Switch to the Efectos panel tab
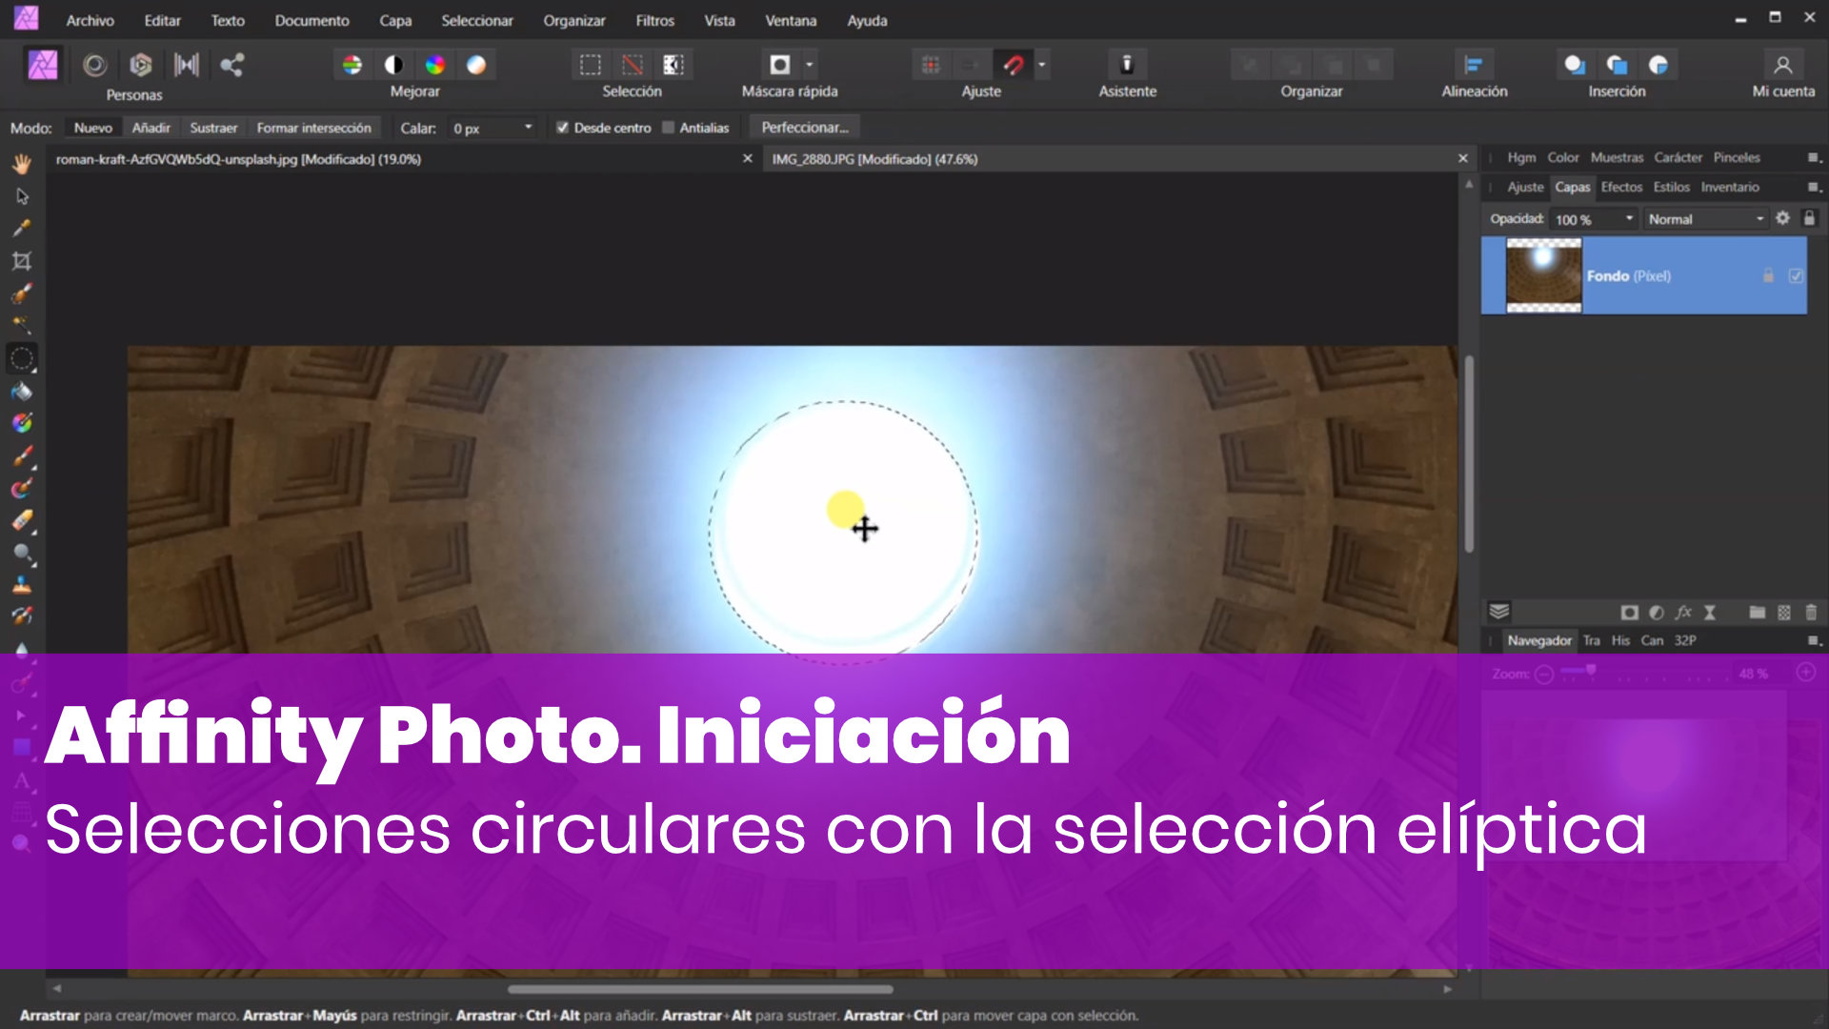Screen dimensions: 1829x1029 (x=1621, y=188)
